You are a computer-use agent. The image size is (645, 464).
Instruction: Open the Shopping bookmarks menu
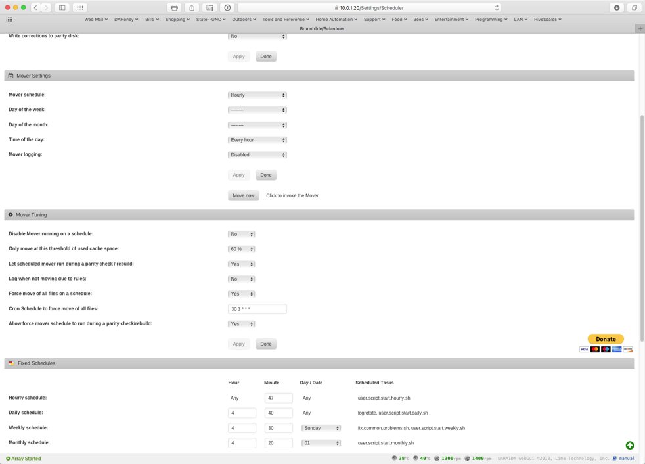tap(177, 19)
